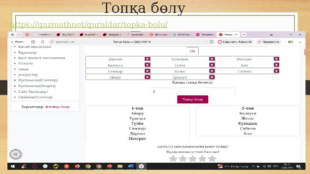Open the Windows Start menu
The image size is (310, 174).
click(x=13, y=166)
